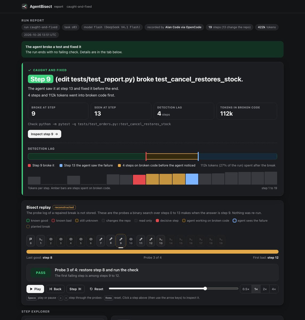Select dimmed terminal step 15
The width and height of the screenshot is (305, 320).
[x=181, y=241]
